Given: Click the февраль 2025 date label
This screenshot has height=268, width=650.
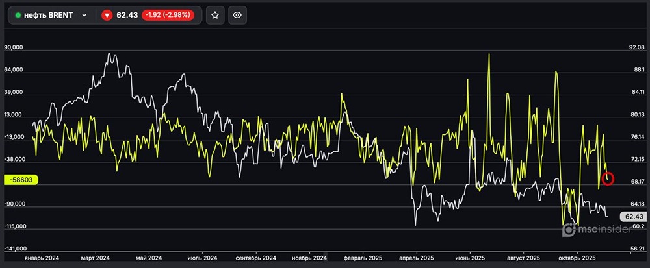Looking at the screenshot, I should coord(363,258).
